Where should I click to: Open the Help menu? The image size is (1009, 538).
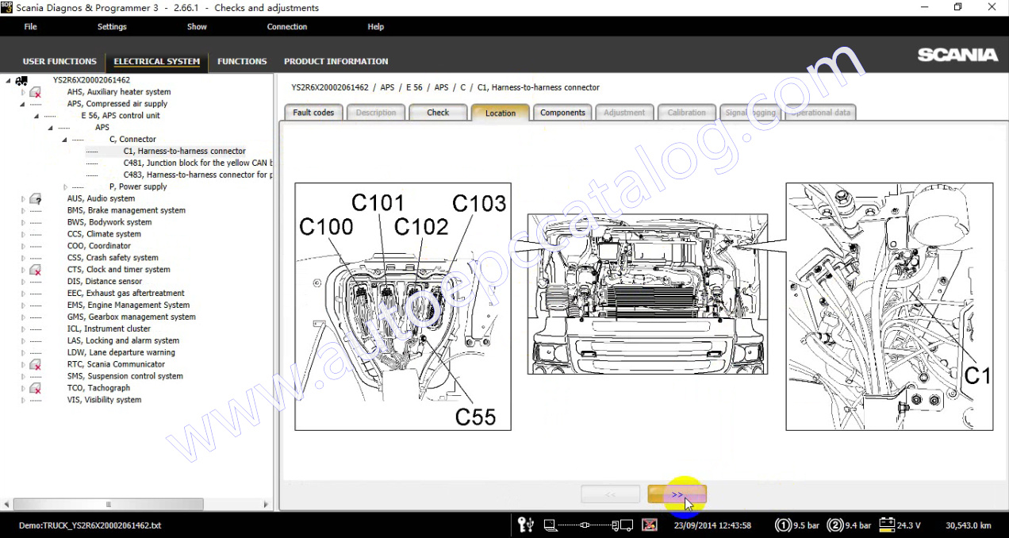(376, 27)
